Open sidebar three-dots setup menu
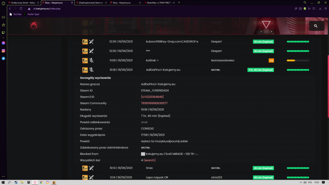The height and width of the screenshot is (185, 329). click(3, 176)
